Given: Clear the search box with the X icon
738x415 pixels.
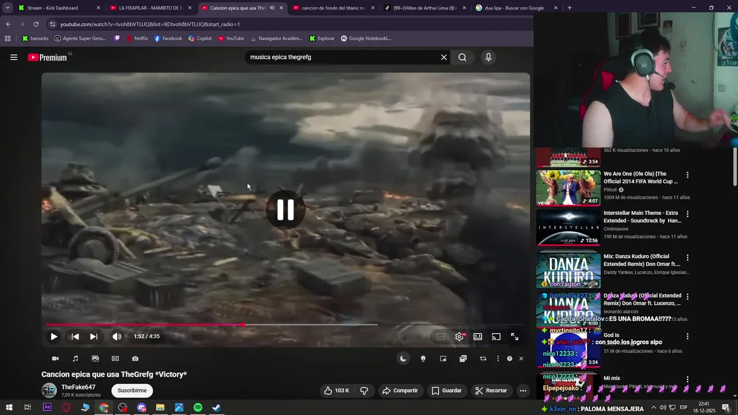Looking at the screenshot, I should click(444, 57).
